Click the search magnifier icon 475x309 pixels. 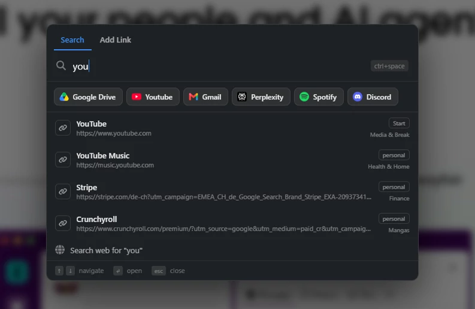click(61, 65)
